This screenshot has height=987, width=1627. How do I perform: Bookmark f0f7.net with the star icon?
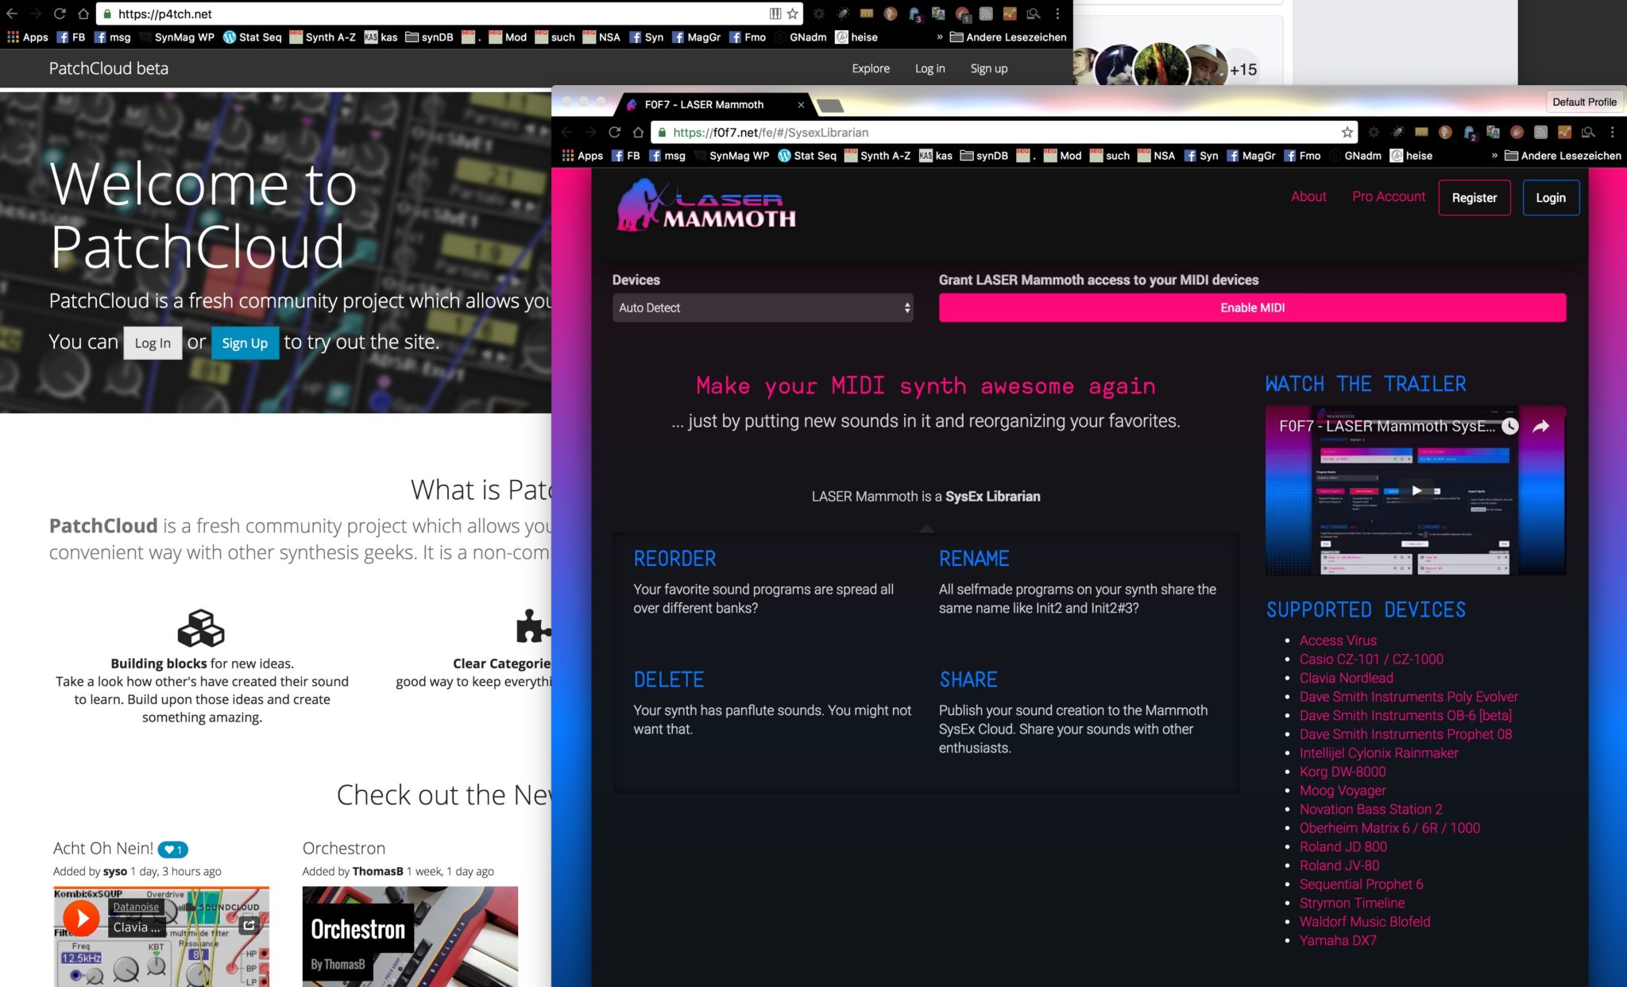[x=1347, y=132]
